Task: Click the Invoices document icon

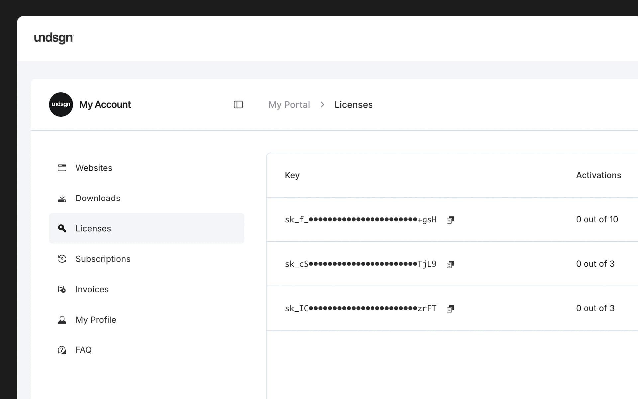Action: tap(62, 289)
